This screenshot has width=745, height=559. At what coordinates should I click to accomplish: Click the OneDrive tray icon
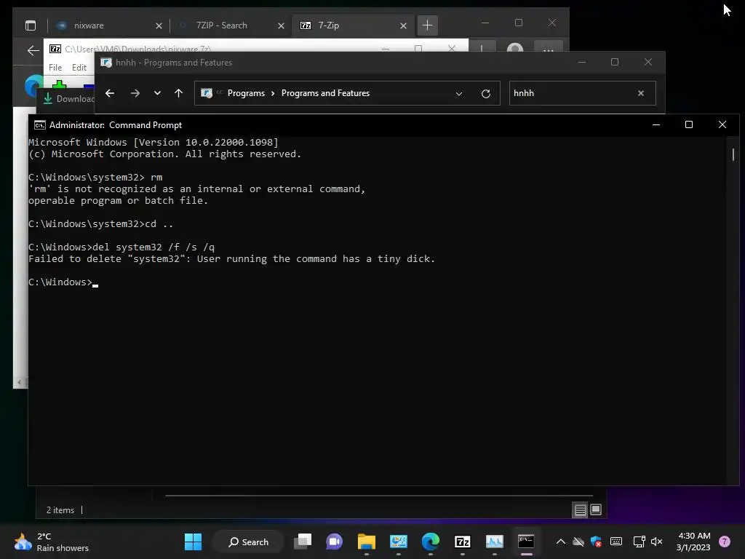coord(578,542)
